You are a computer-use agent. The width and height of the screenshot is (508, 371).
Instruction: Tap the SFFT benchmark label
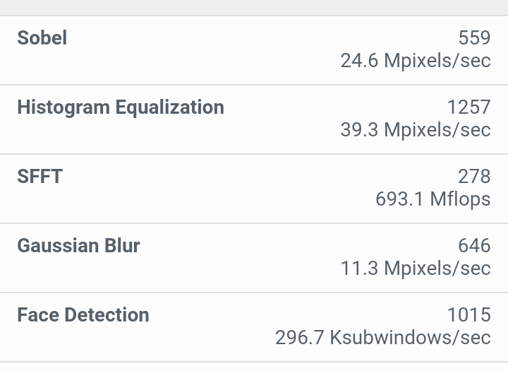(40, 176)
